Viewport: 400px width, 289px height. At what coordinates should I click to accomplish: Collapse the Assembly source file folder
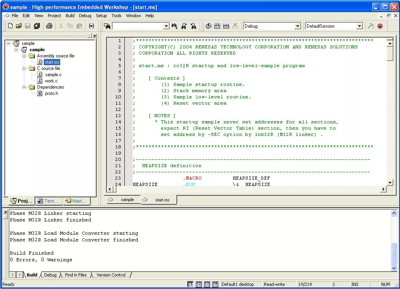pyautogui.click(x=24, y=56)
